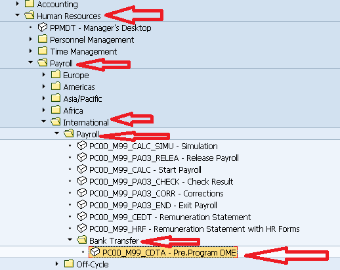The width and height of the screenshot is (340, 270).
Task: Collapse the Human Resources tree node
Action: coord(17,15)
